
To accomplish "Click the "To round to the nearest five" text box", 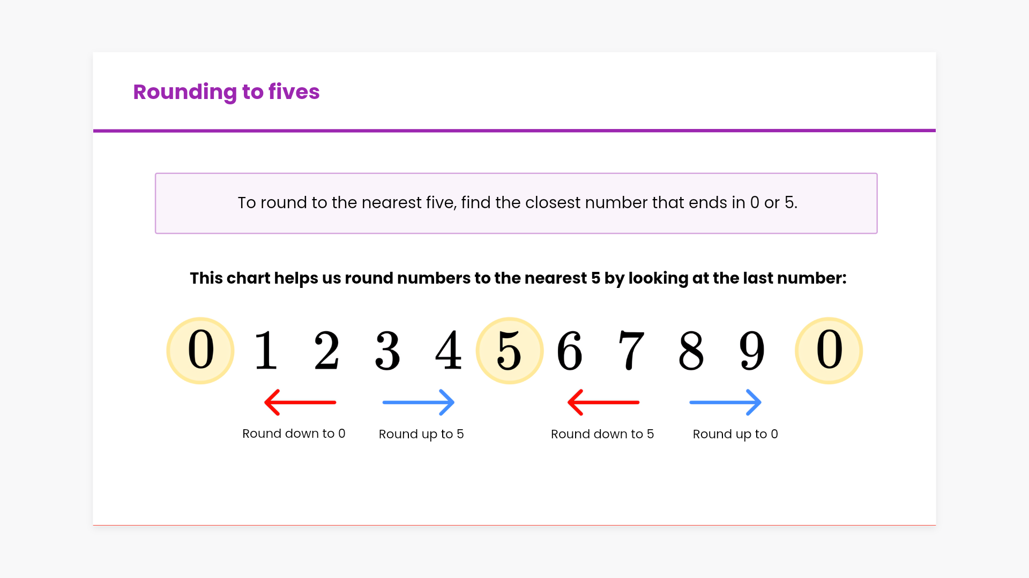I will [x=516, y=203].
